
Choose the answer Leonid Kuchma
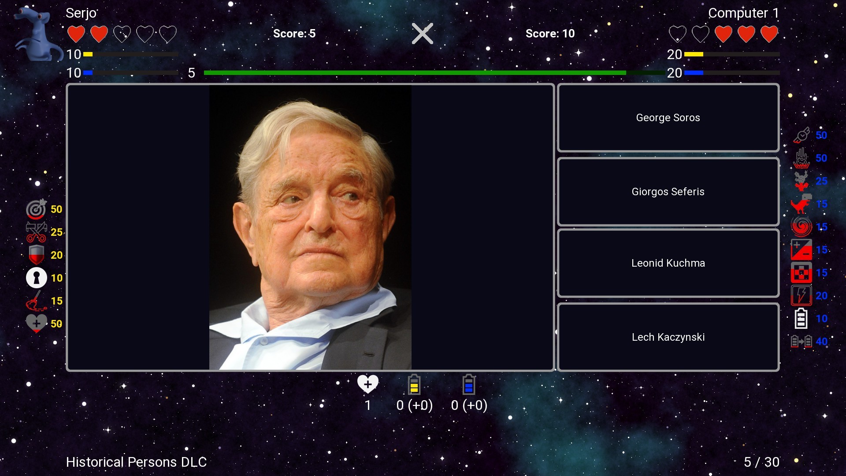tap(668, 263)
